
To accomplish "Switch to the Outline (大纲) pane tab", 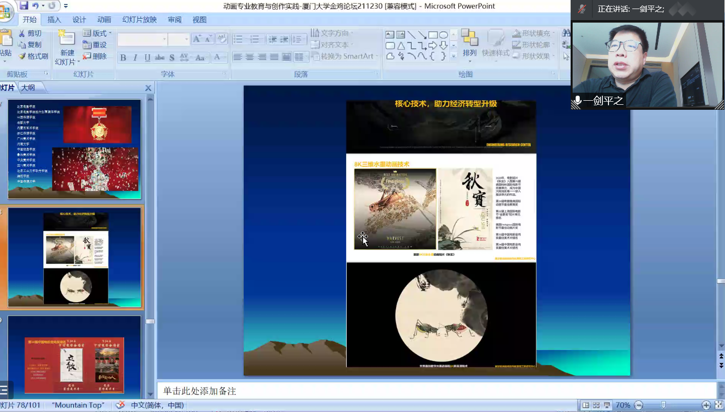I will click(x=28, y=88).
